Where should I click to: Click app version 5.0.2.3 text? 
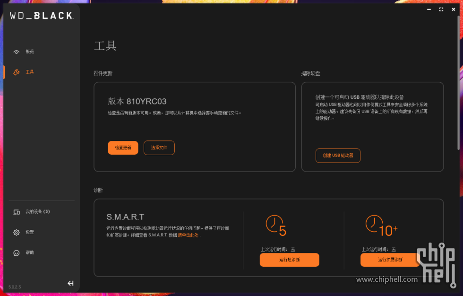[x=15, y=287]
